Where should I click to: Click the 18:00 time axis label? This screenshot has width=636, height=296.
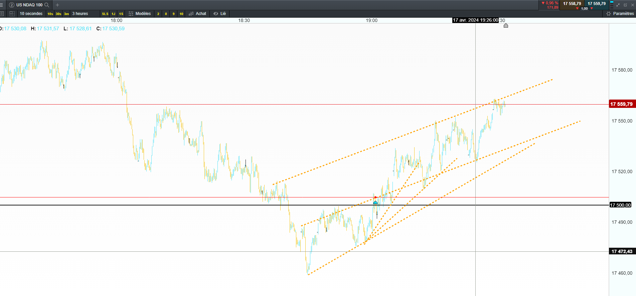pos(117,20)
